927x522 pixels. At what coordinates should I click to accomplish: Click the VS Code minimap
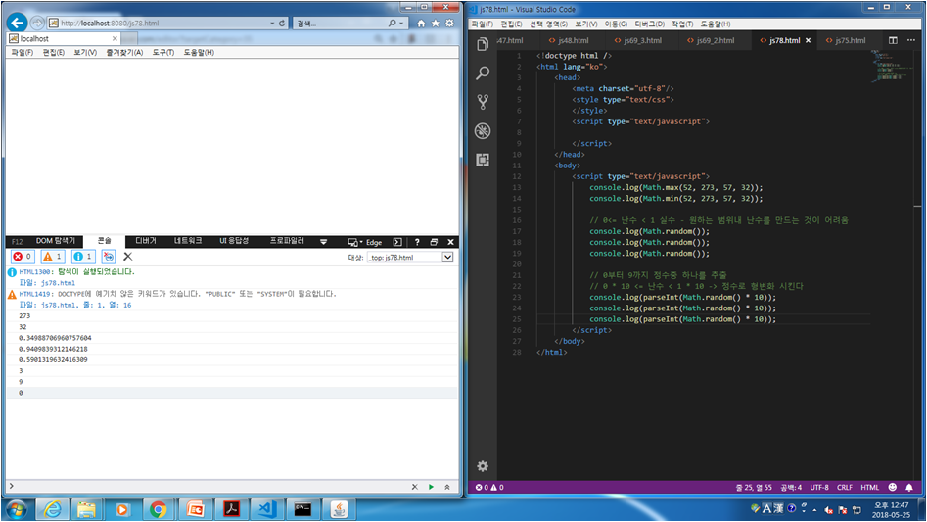pyautogui.click(x=893, y=67)
